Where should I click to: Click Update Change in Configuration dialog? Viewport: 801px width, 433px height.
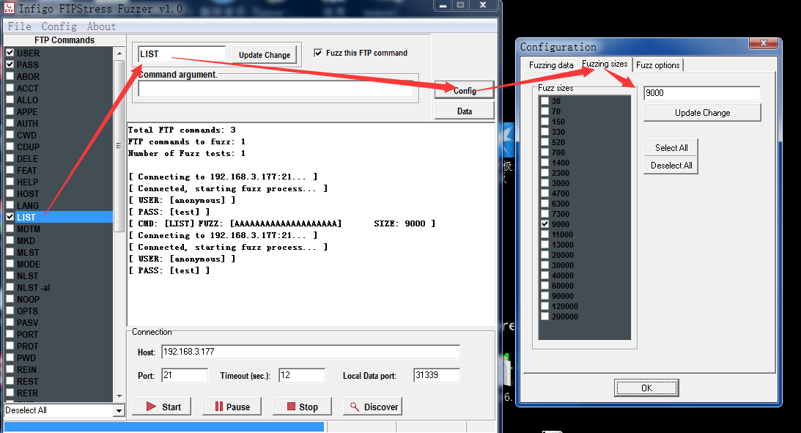[702, 112]
